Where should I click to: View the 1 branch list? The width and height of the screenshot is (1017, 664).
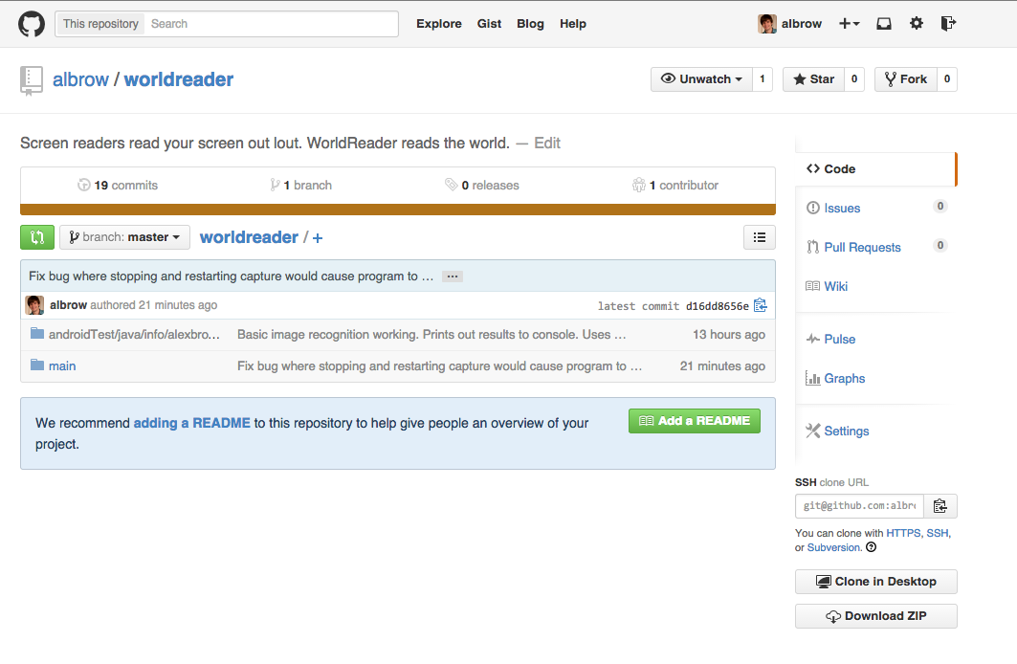pyautogui.click(x=301, y=186)
